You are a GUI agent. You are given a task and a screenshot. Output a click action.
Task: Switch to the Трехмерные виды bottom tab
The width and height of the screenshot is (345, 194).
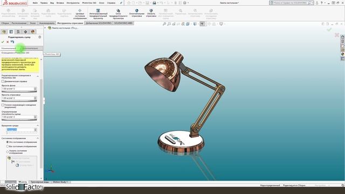[40, 182]
